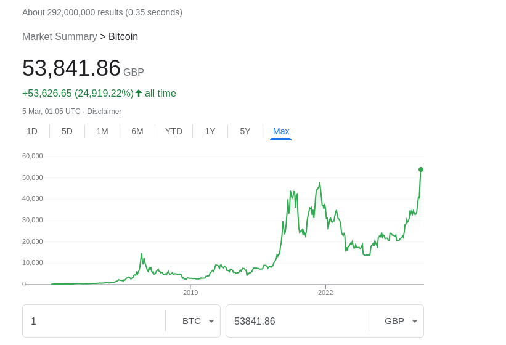Select the 6M time range
The image size is (506, 345).
click(x=137, y=132)
